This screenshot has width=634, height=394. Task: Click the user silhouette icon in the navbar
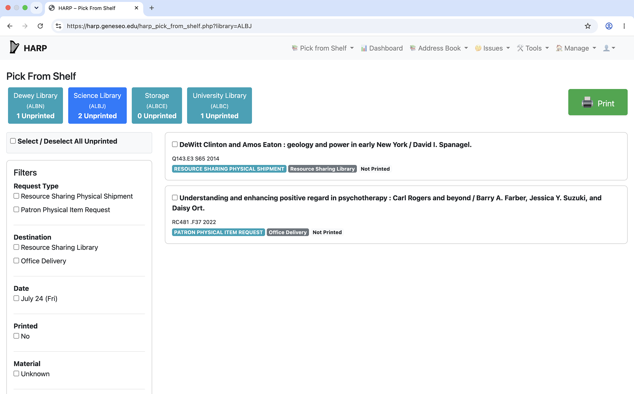click(x=606, y=48)
